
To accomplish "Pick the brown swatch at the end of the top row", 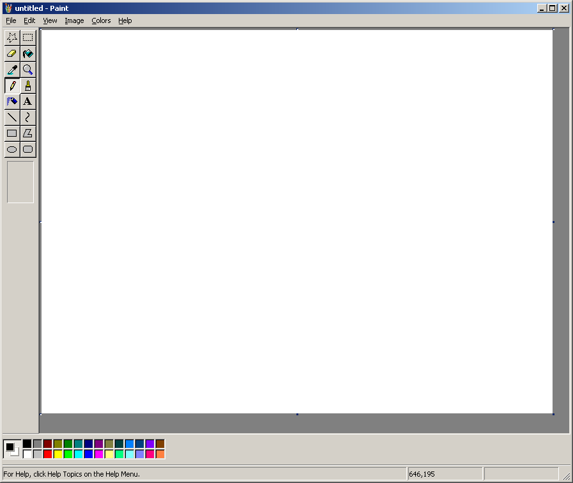I will 160,444.
